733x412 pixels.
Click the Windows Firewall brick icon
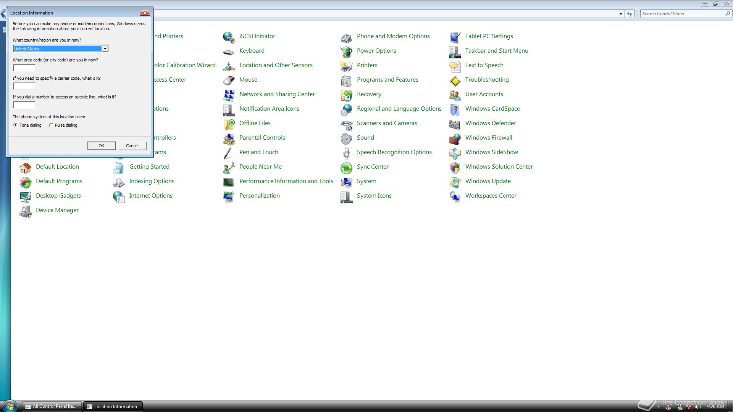pos(455,138)
